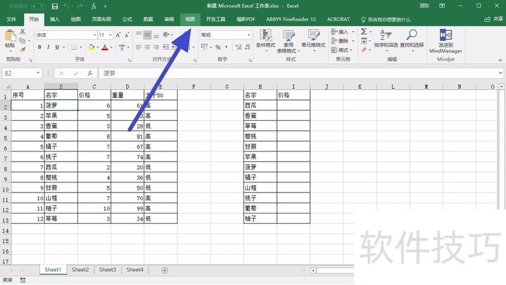Click the AutoSum sigma icon
Screen dimensions: 506x285
point(364,32)
